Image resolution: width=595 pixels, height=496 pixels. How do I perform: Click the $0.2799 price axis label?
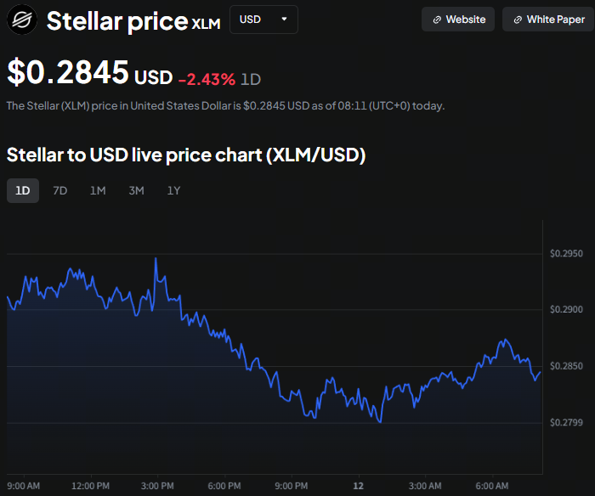coord(566,422)
